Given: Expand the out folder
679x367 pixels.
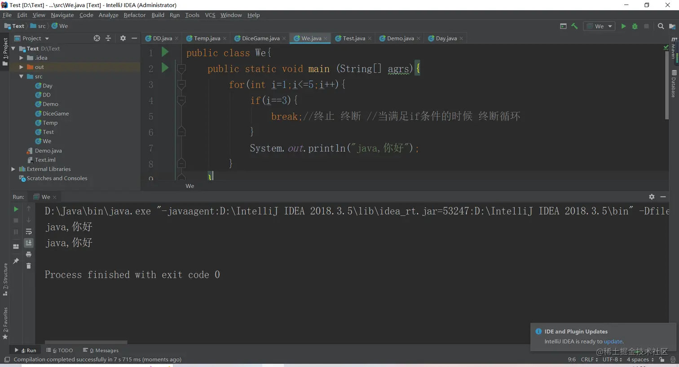Looking at the screenshot, I should point(21,67).
